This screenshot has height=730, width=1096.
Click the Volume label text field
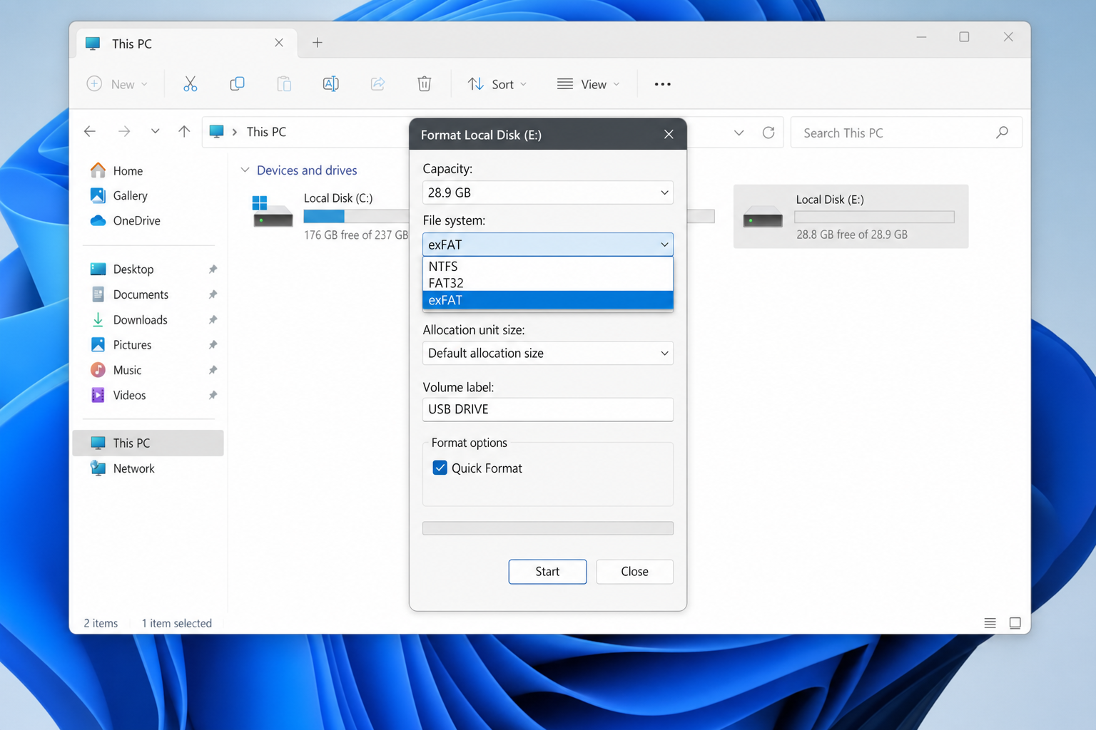[548, 409]
